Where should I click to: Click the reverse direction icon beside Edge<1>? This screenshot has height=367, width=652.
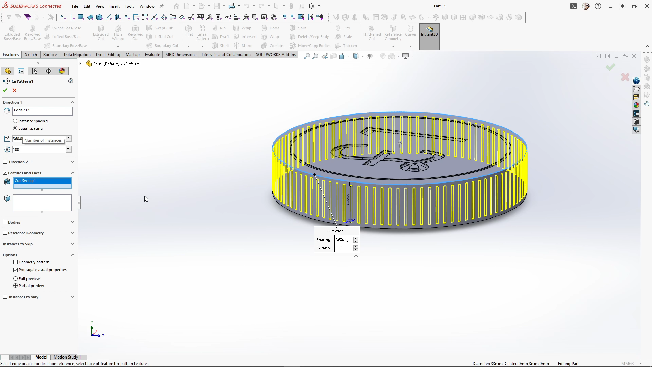pos(7,111)
